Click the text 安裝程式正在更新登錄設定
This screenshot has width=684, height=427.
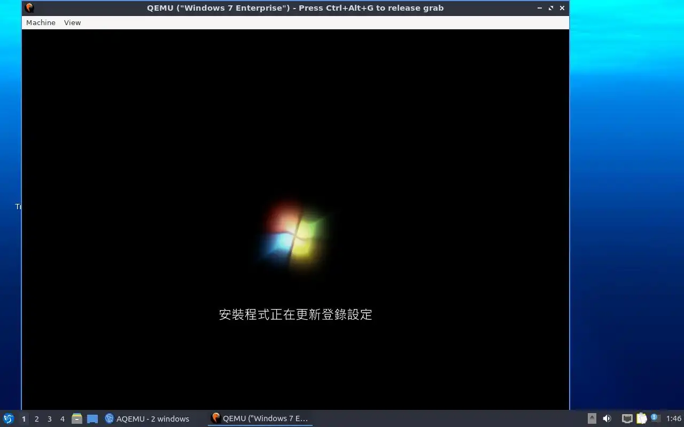(296, 314)
